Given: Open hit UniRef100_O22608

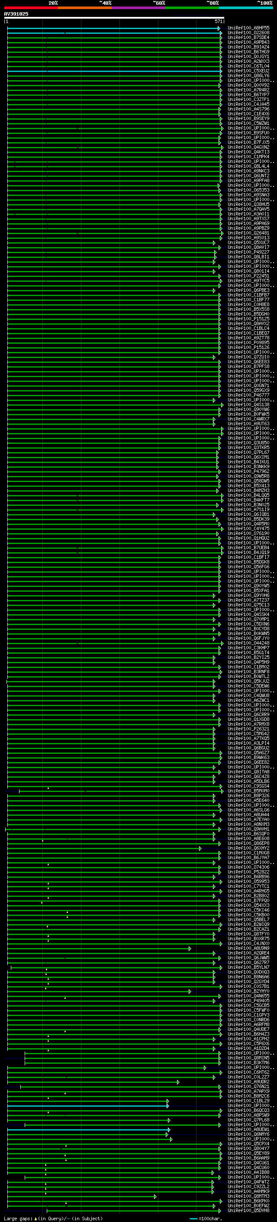Looking at the screenshot, I should pos(248,33).
